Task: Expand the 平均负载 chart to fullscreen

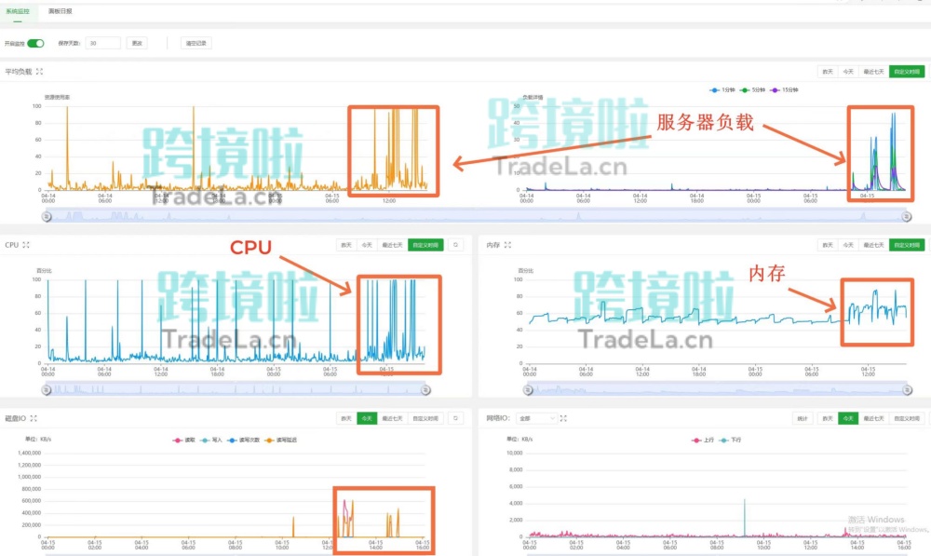Action: (39, 72)
